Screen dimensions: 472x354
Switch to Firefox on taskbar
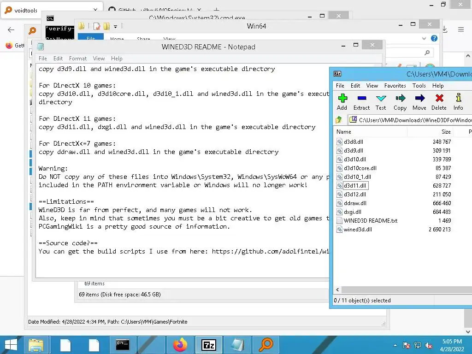[x=180, y=345]
